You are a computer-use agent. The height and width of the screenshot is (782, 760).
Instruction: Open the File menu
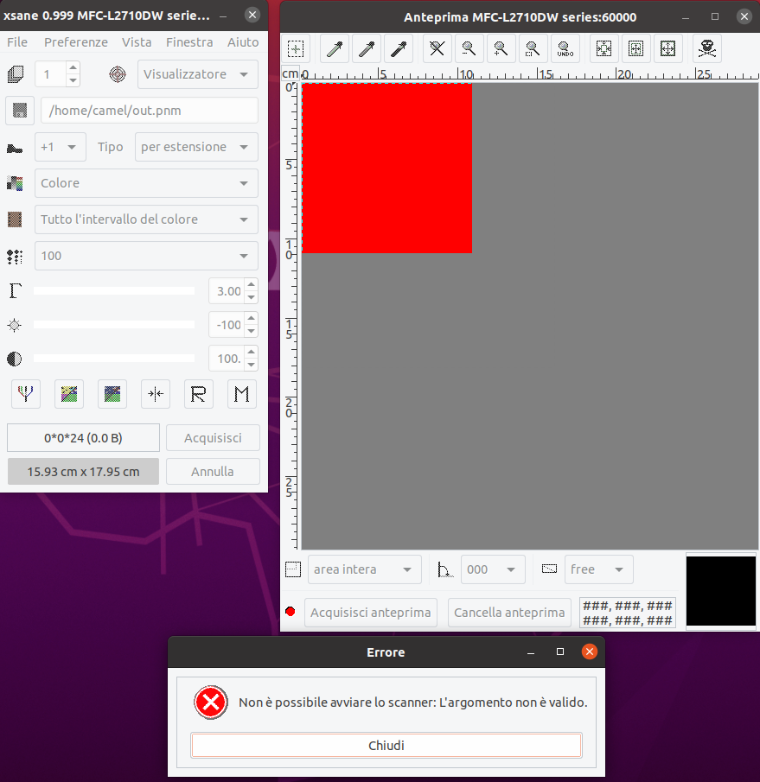pyautogui.click(x=17, y=42)
